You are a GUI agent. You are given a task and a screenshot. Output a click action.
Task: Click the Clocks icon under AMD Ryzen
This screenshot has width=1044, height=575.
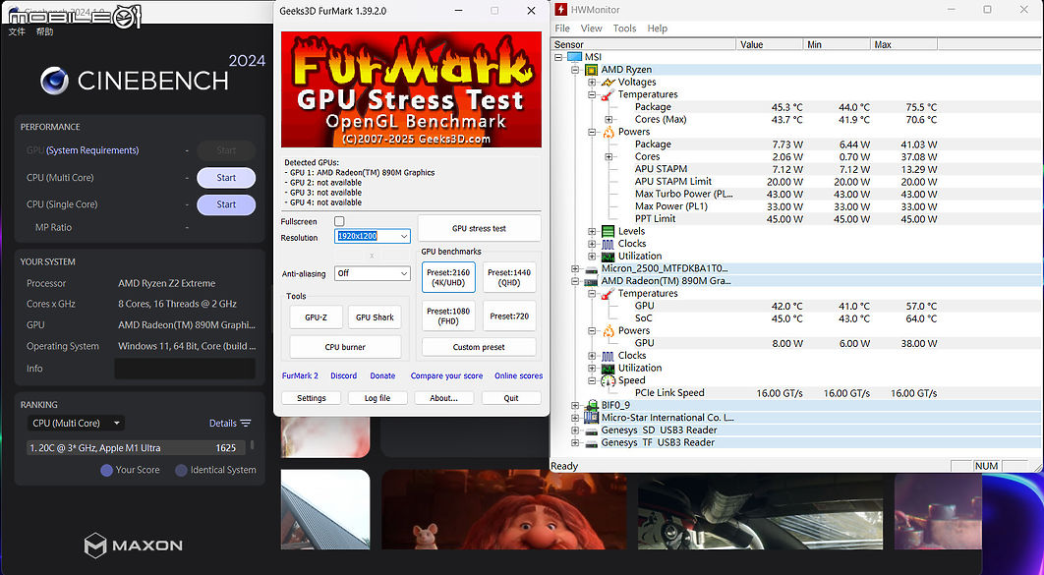608,244
